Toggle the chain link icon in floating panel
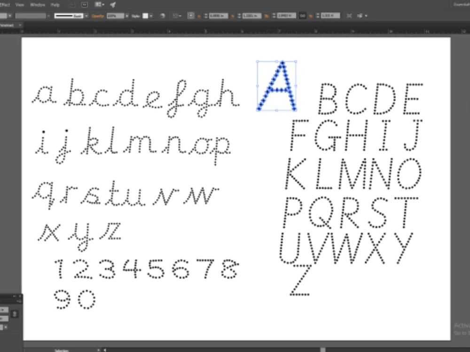 (15, 314)
